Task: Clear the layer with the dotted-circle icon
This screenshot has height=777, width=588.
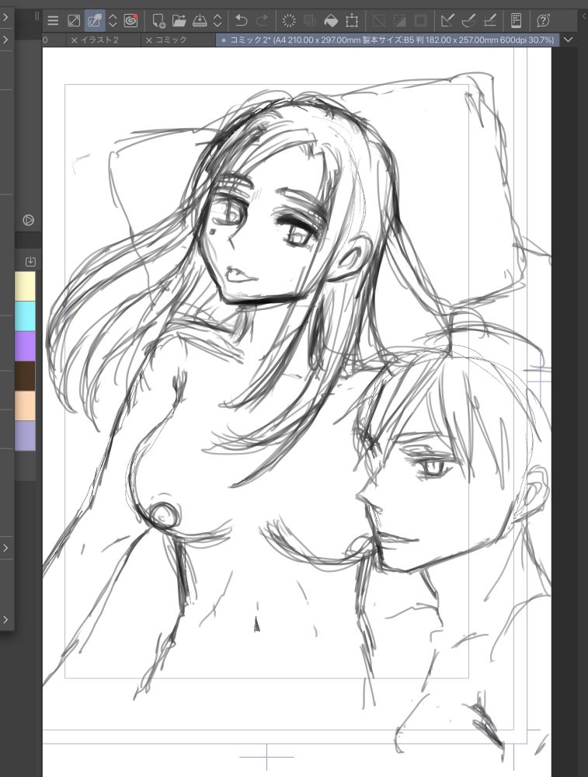Action: pos(289,21)
